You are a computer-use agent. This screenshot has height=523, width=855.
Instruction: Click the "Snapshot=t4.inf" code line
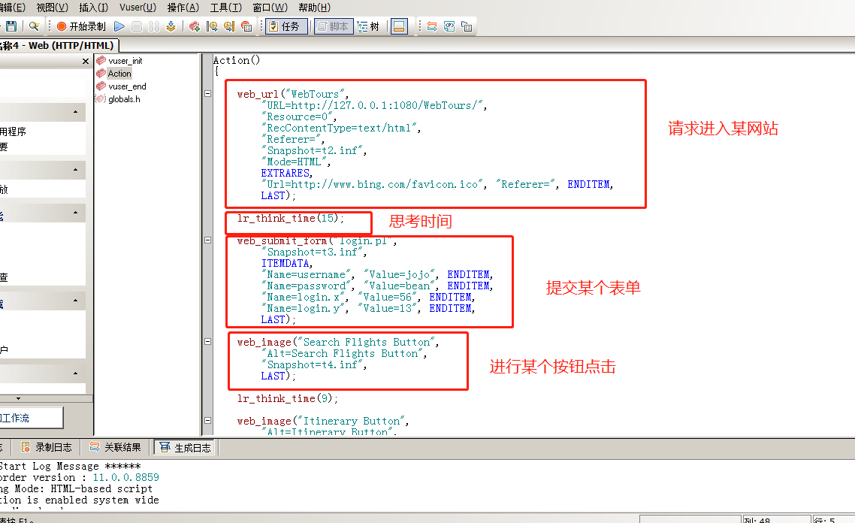click(314, 365)
